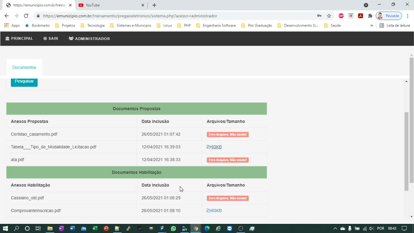Open the Chrome extensions puzzle menu
Image resolution: width=414 pixels, height=233 pixels.
(370, 16)
